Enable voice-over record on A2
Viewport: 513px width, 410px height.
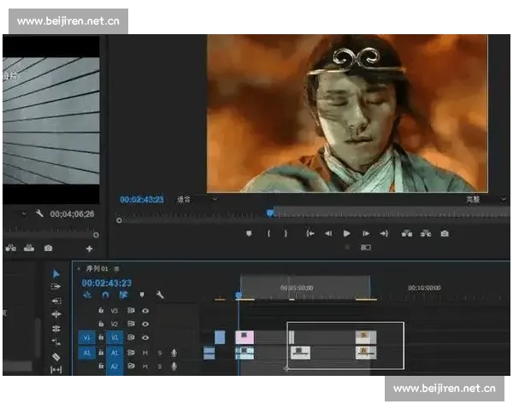[174, 366]
